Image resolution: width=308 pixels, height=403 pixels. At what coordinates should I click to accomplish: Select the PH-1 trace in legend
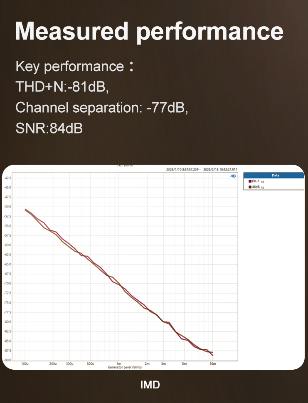pyautogui.click(x=256, y=181)
